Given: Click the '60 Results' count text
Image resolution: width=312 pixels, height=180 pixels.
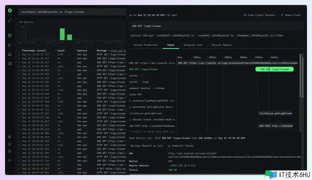Looking at the screenshot, I should click(27, 22).
